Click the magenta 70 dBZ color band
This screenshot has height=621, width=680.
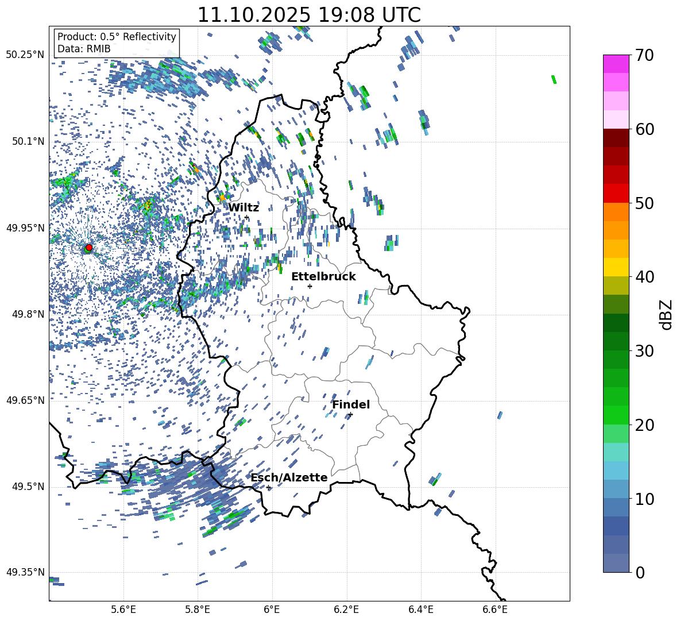point(616,64)
